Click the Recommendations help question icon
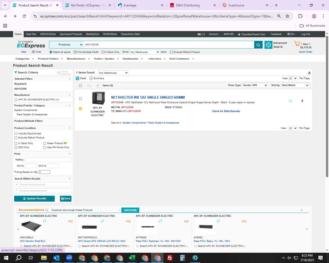 pyautogui.click(x=47, y=210)
